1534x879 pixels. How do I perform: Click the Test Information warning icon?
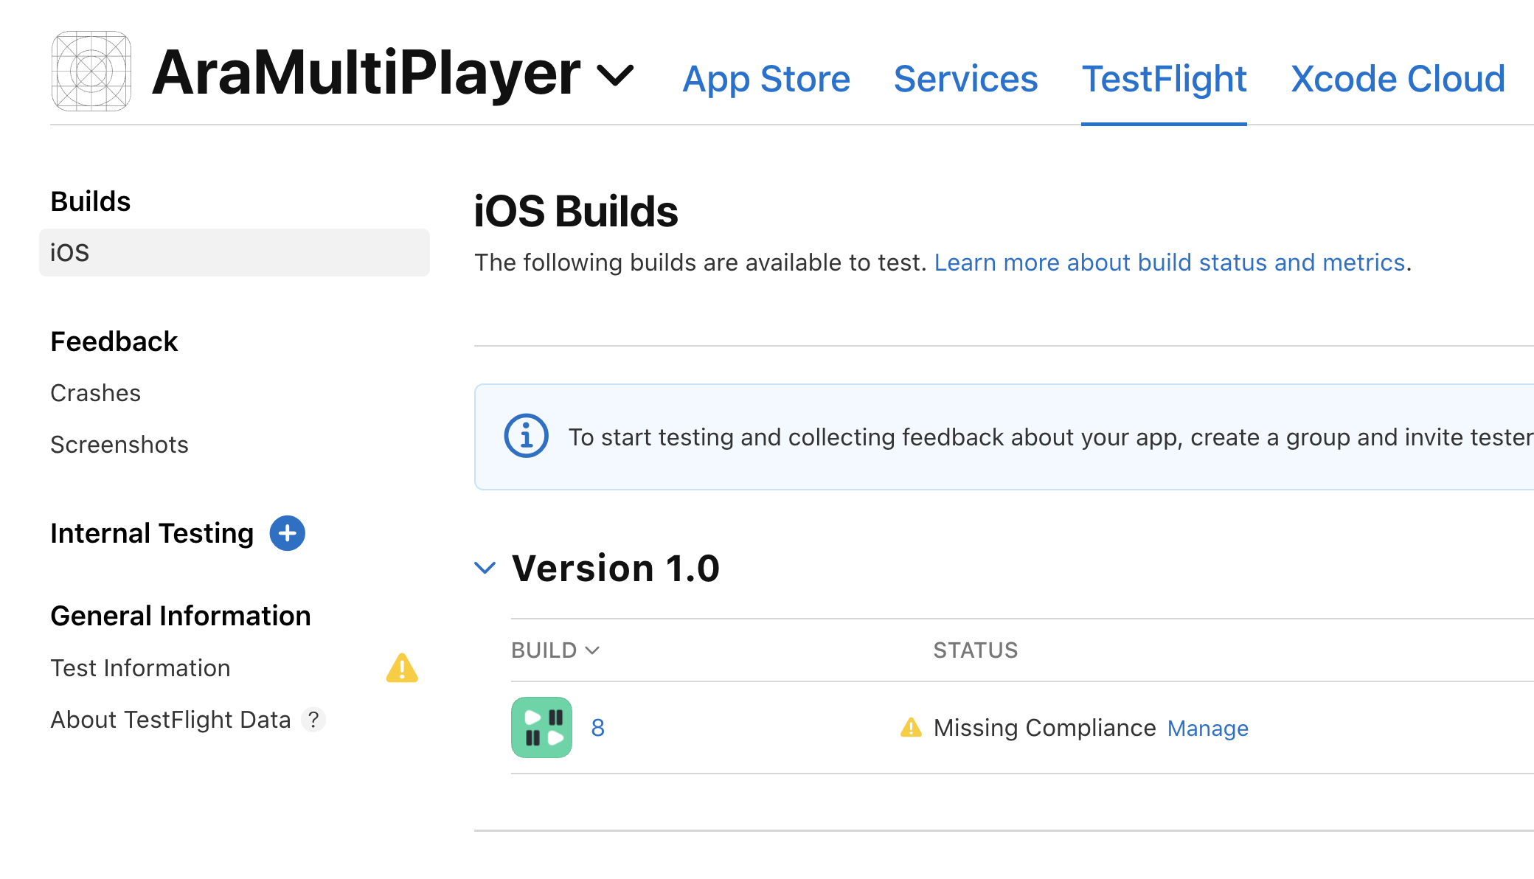click(402, 668)
